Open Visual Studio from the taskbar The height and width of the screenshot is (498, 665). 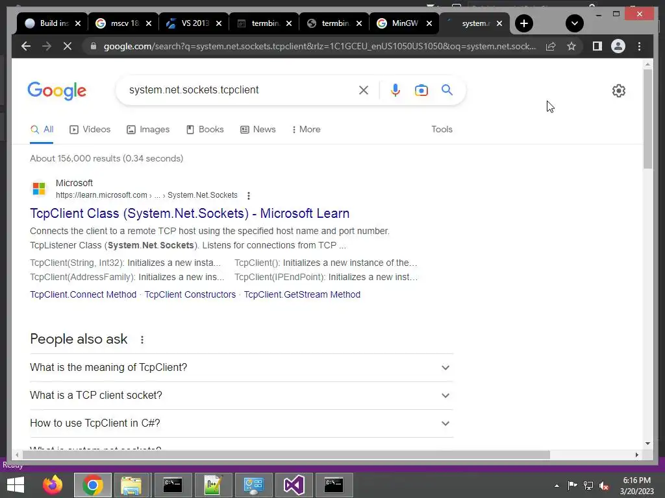tap(294, 485)
